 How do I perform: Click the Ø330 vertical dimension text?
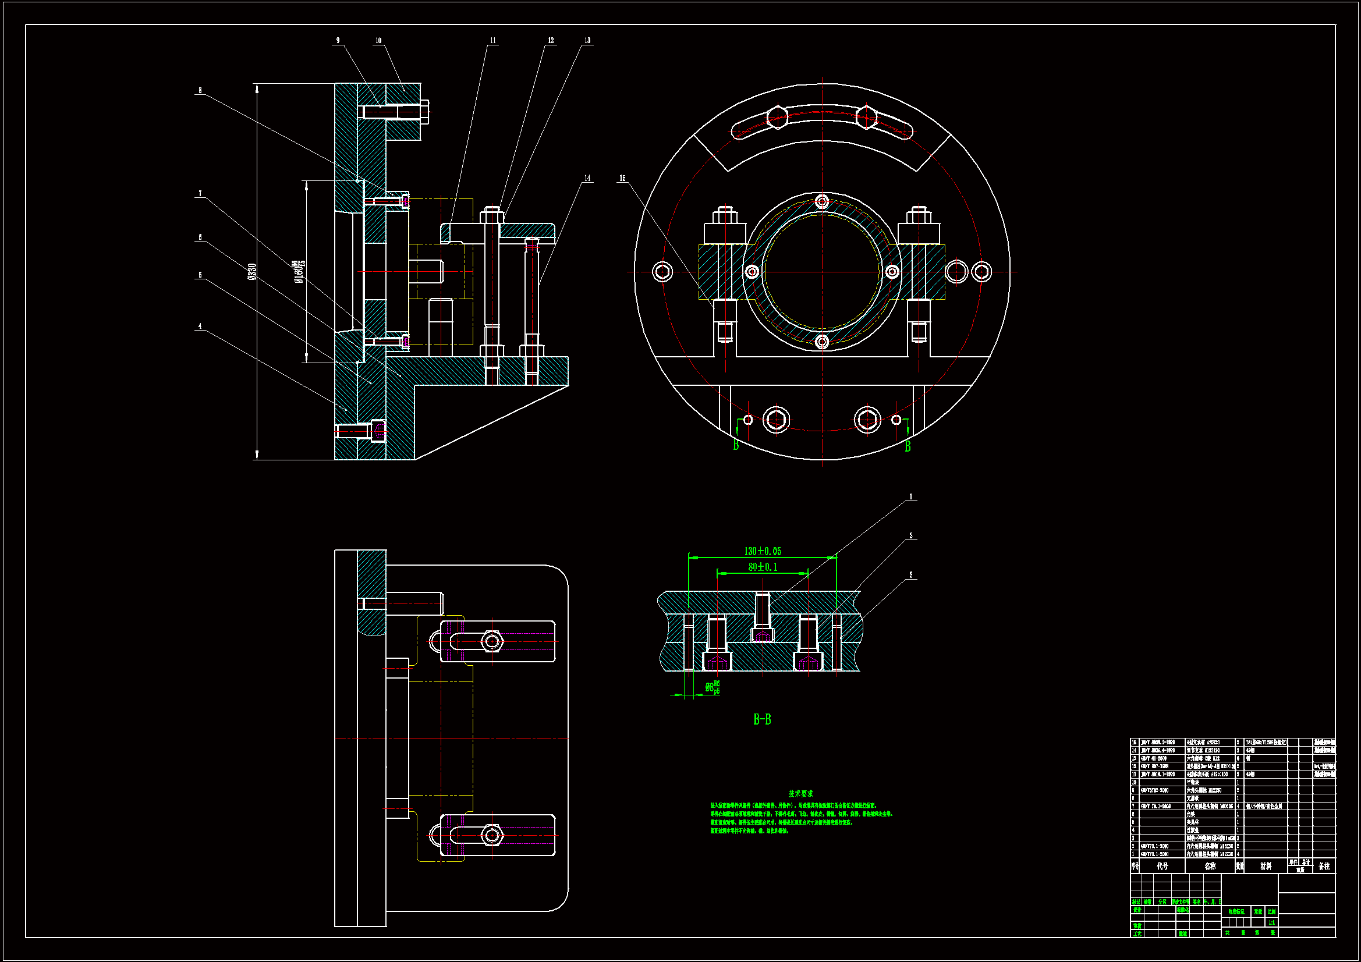(x=252, y=271)
